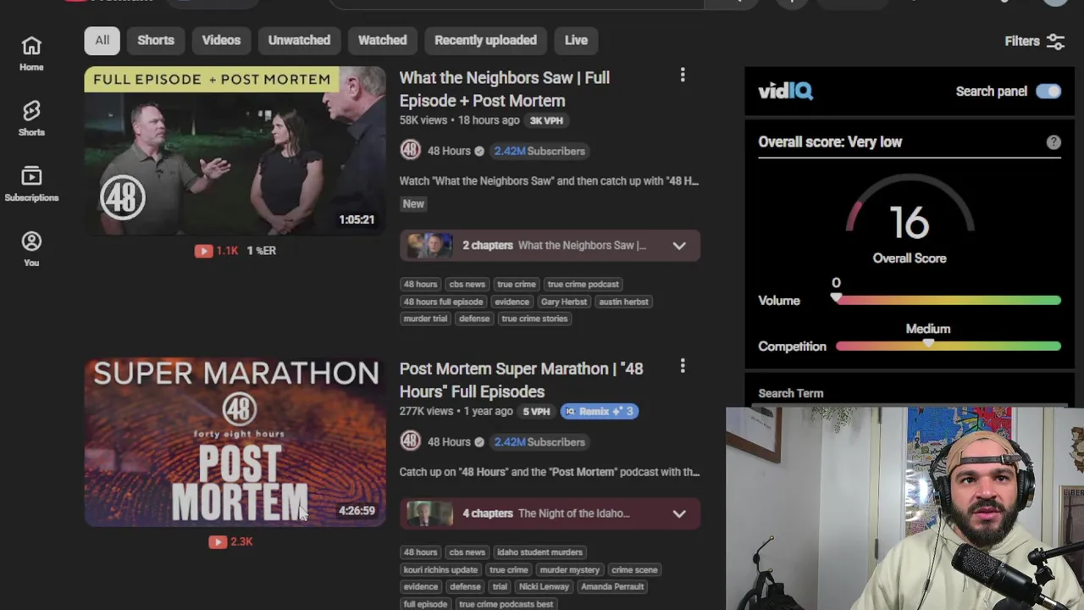Click the 'murder trial' tag

[x=425, y=319]
